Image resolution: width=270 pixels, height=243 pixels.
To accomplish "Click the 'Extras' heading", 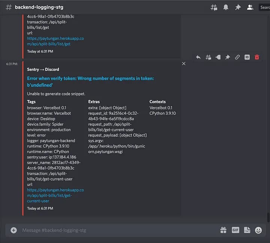I will [94, 102].
